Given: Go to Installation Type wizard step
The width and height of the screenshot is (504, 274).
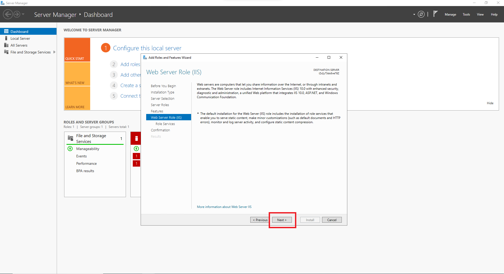Looking at the screenshot, I should [x=162, y=92].
